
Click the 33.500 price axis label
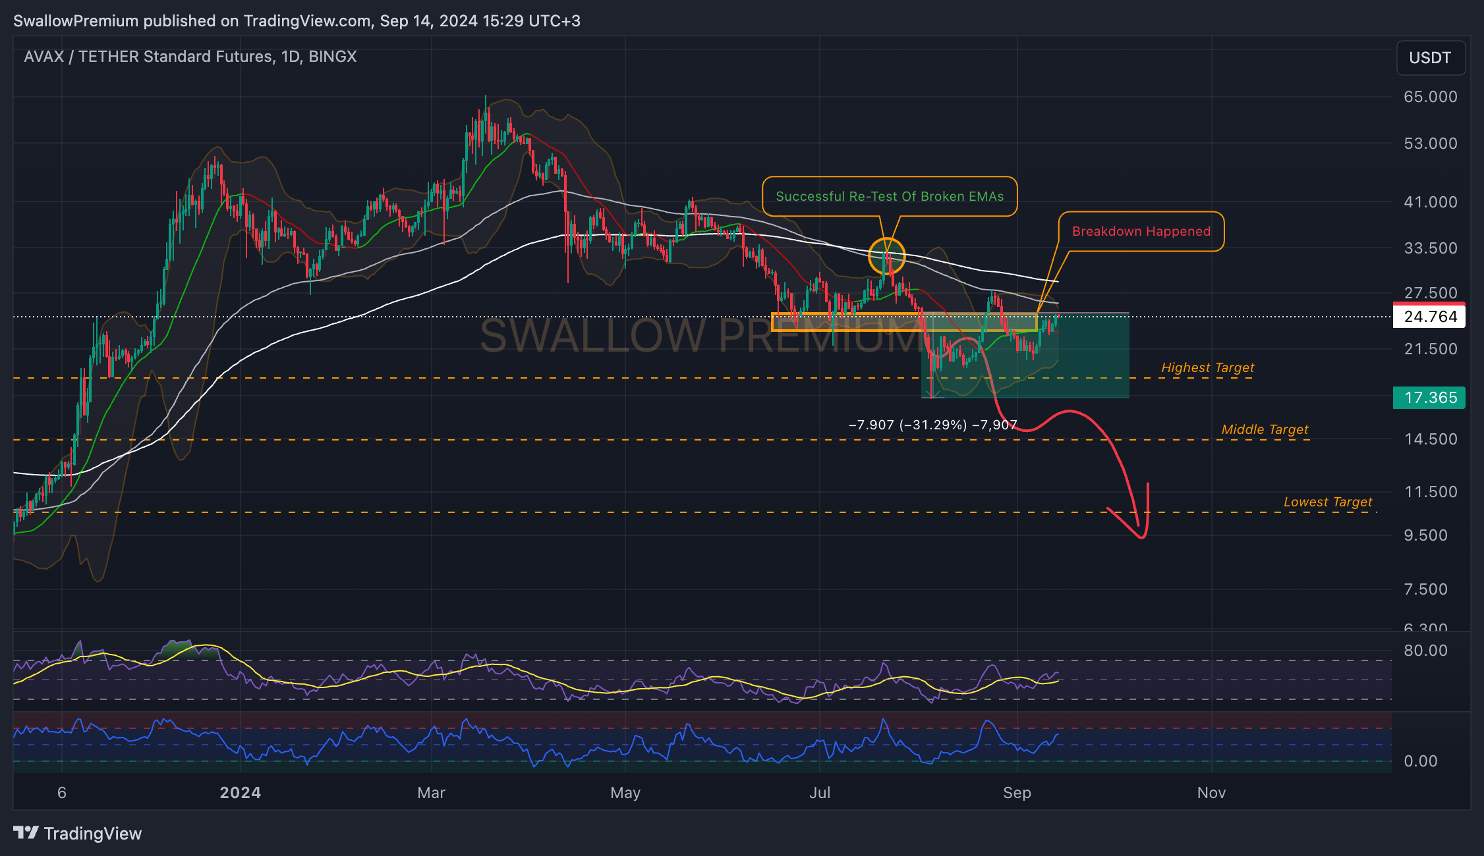tap(1431, 248)
